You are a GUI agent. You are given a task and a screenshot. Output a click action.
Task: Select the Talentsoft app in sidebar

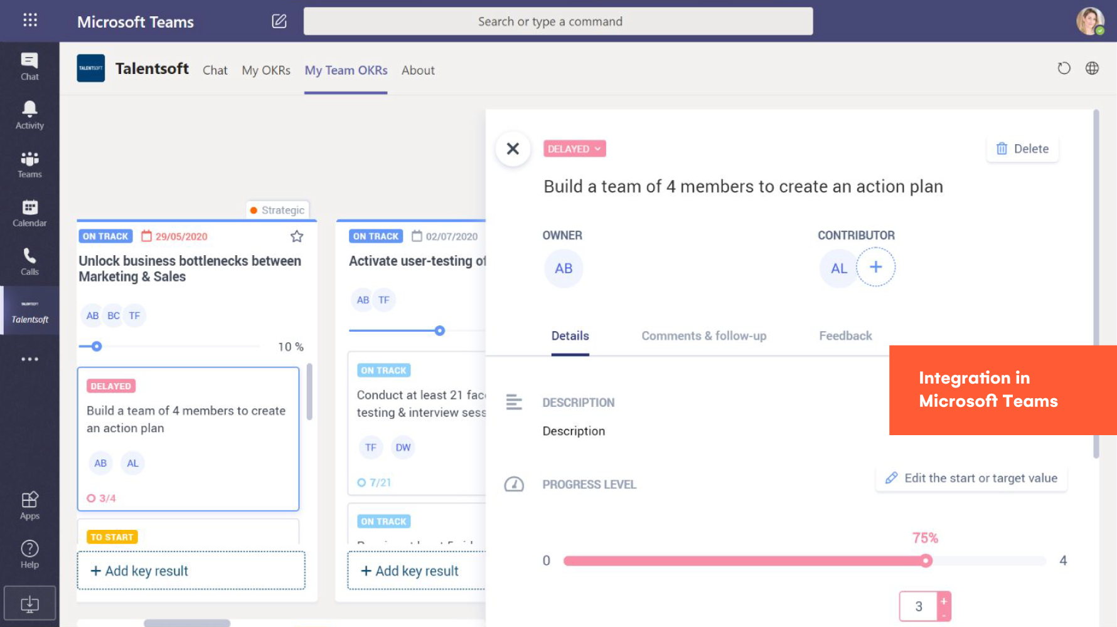29,311
